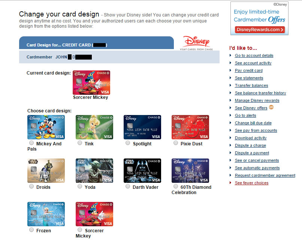Viewport: 302px width, 248px height.
Task: Click arrow beside See statements
Action: point(230,78)
